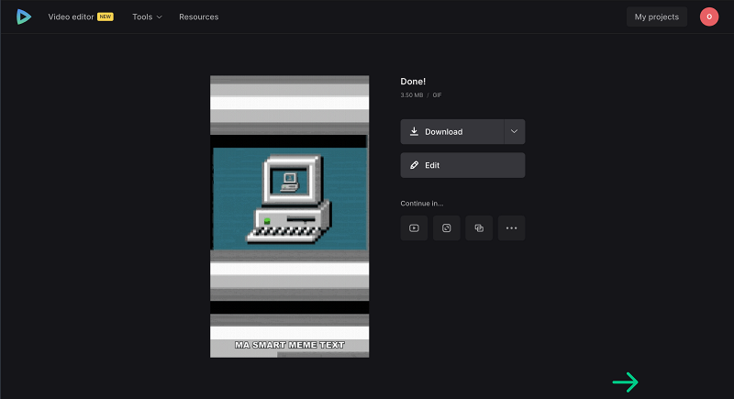734x399 pixels.
Task: Click the Clideo play-triangle logo
Action: pyautogui.click(x=24, y=17)
